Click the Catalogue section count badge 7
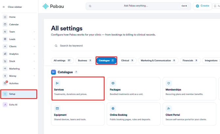Image resolution: width=220 pixels, height=134 pixels. point(76,72)
